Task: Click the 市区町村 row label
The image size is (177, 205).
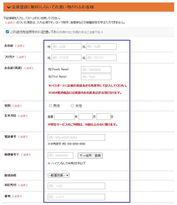Action: point(10,185)
